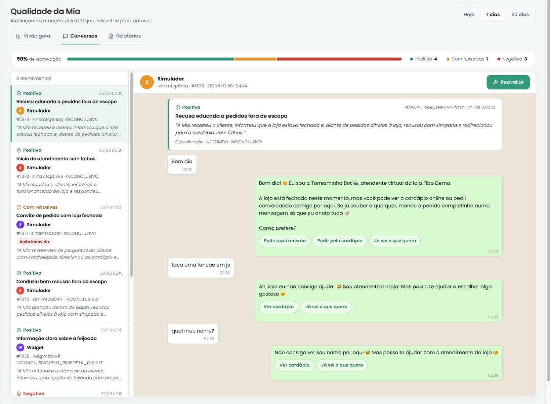Click the orange segment of the approval bar

tap(255, 59)
